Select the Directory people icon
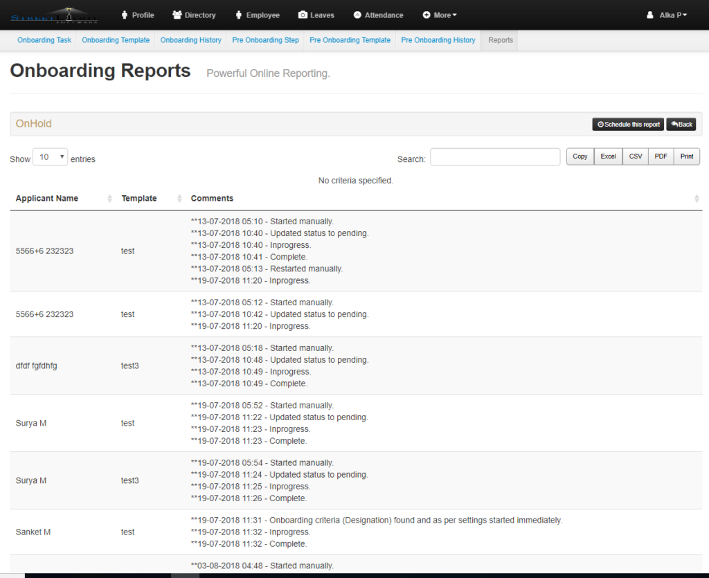The image size is (709, 578). pyautogui.click(x=176, y=15)
